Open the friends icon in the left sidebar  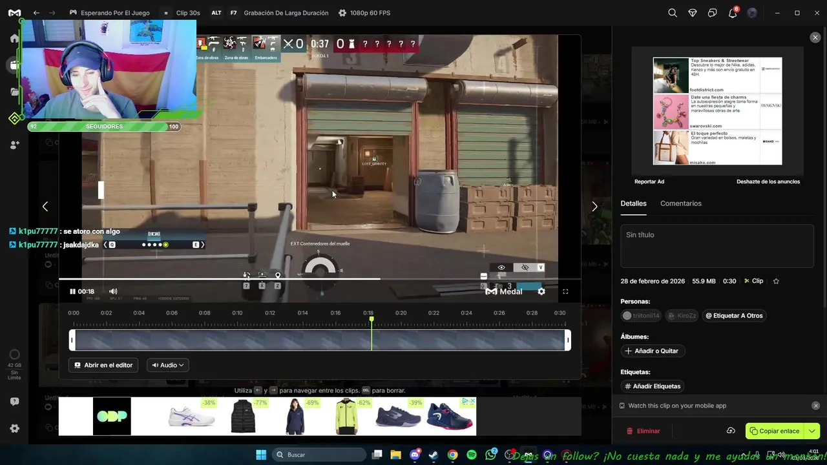14,145
